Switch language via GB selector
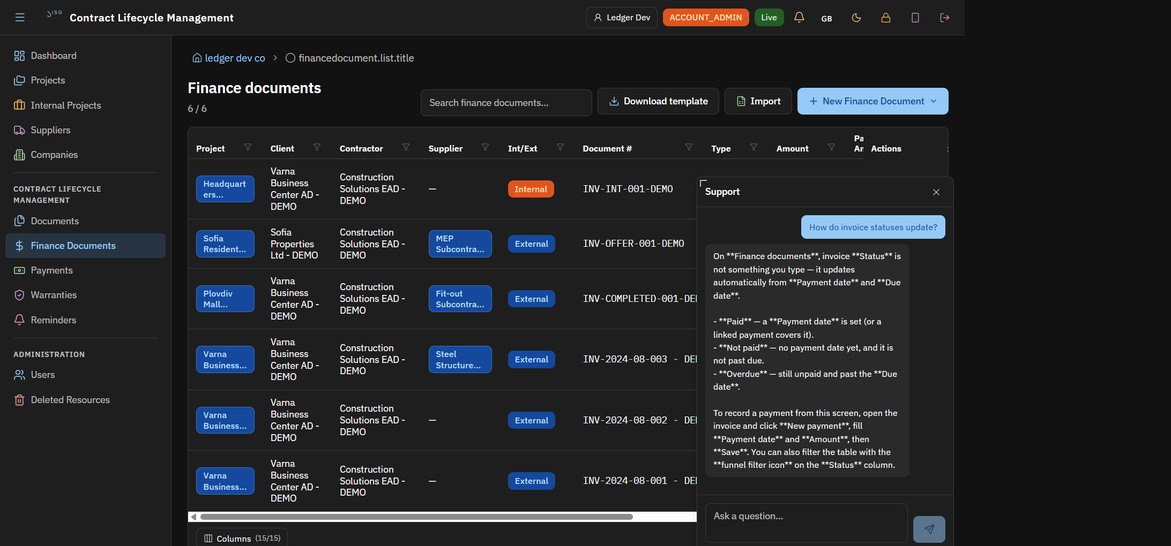The image size is (1171, 546). coord(827,18)
